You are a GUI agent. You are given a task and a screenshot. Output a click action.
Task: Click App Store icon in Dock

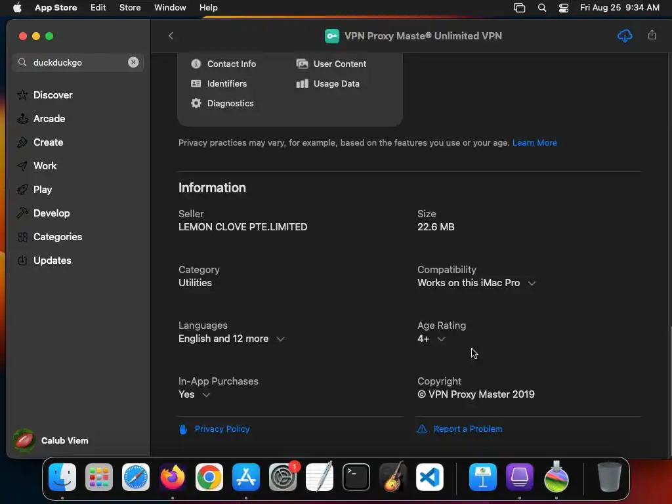pos(246,477)
